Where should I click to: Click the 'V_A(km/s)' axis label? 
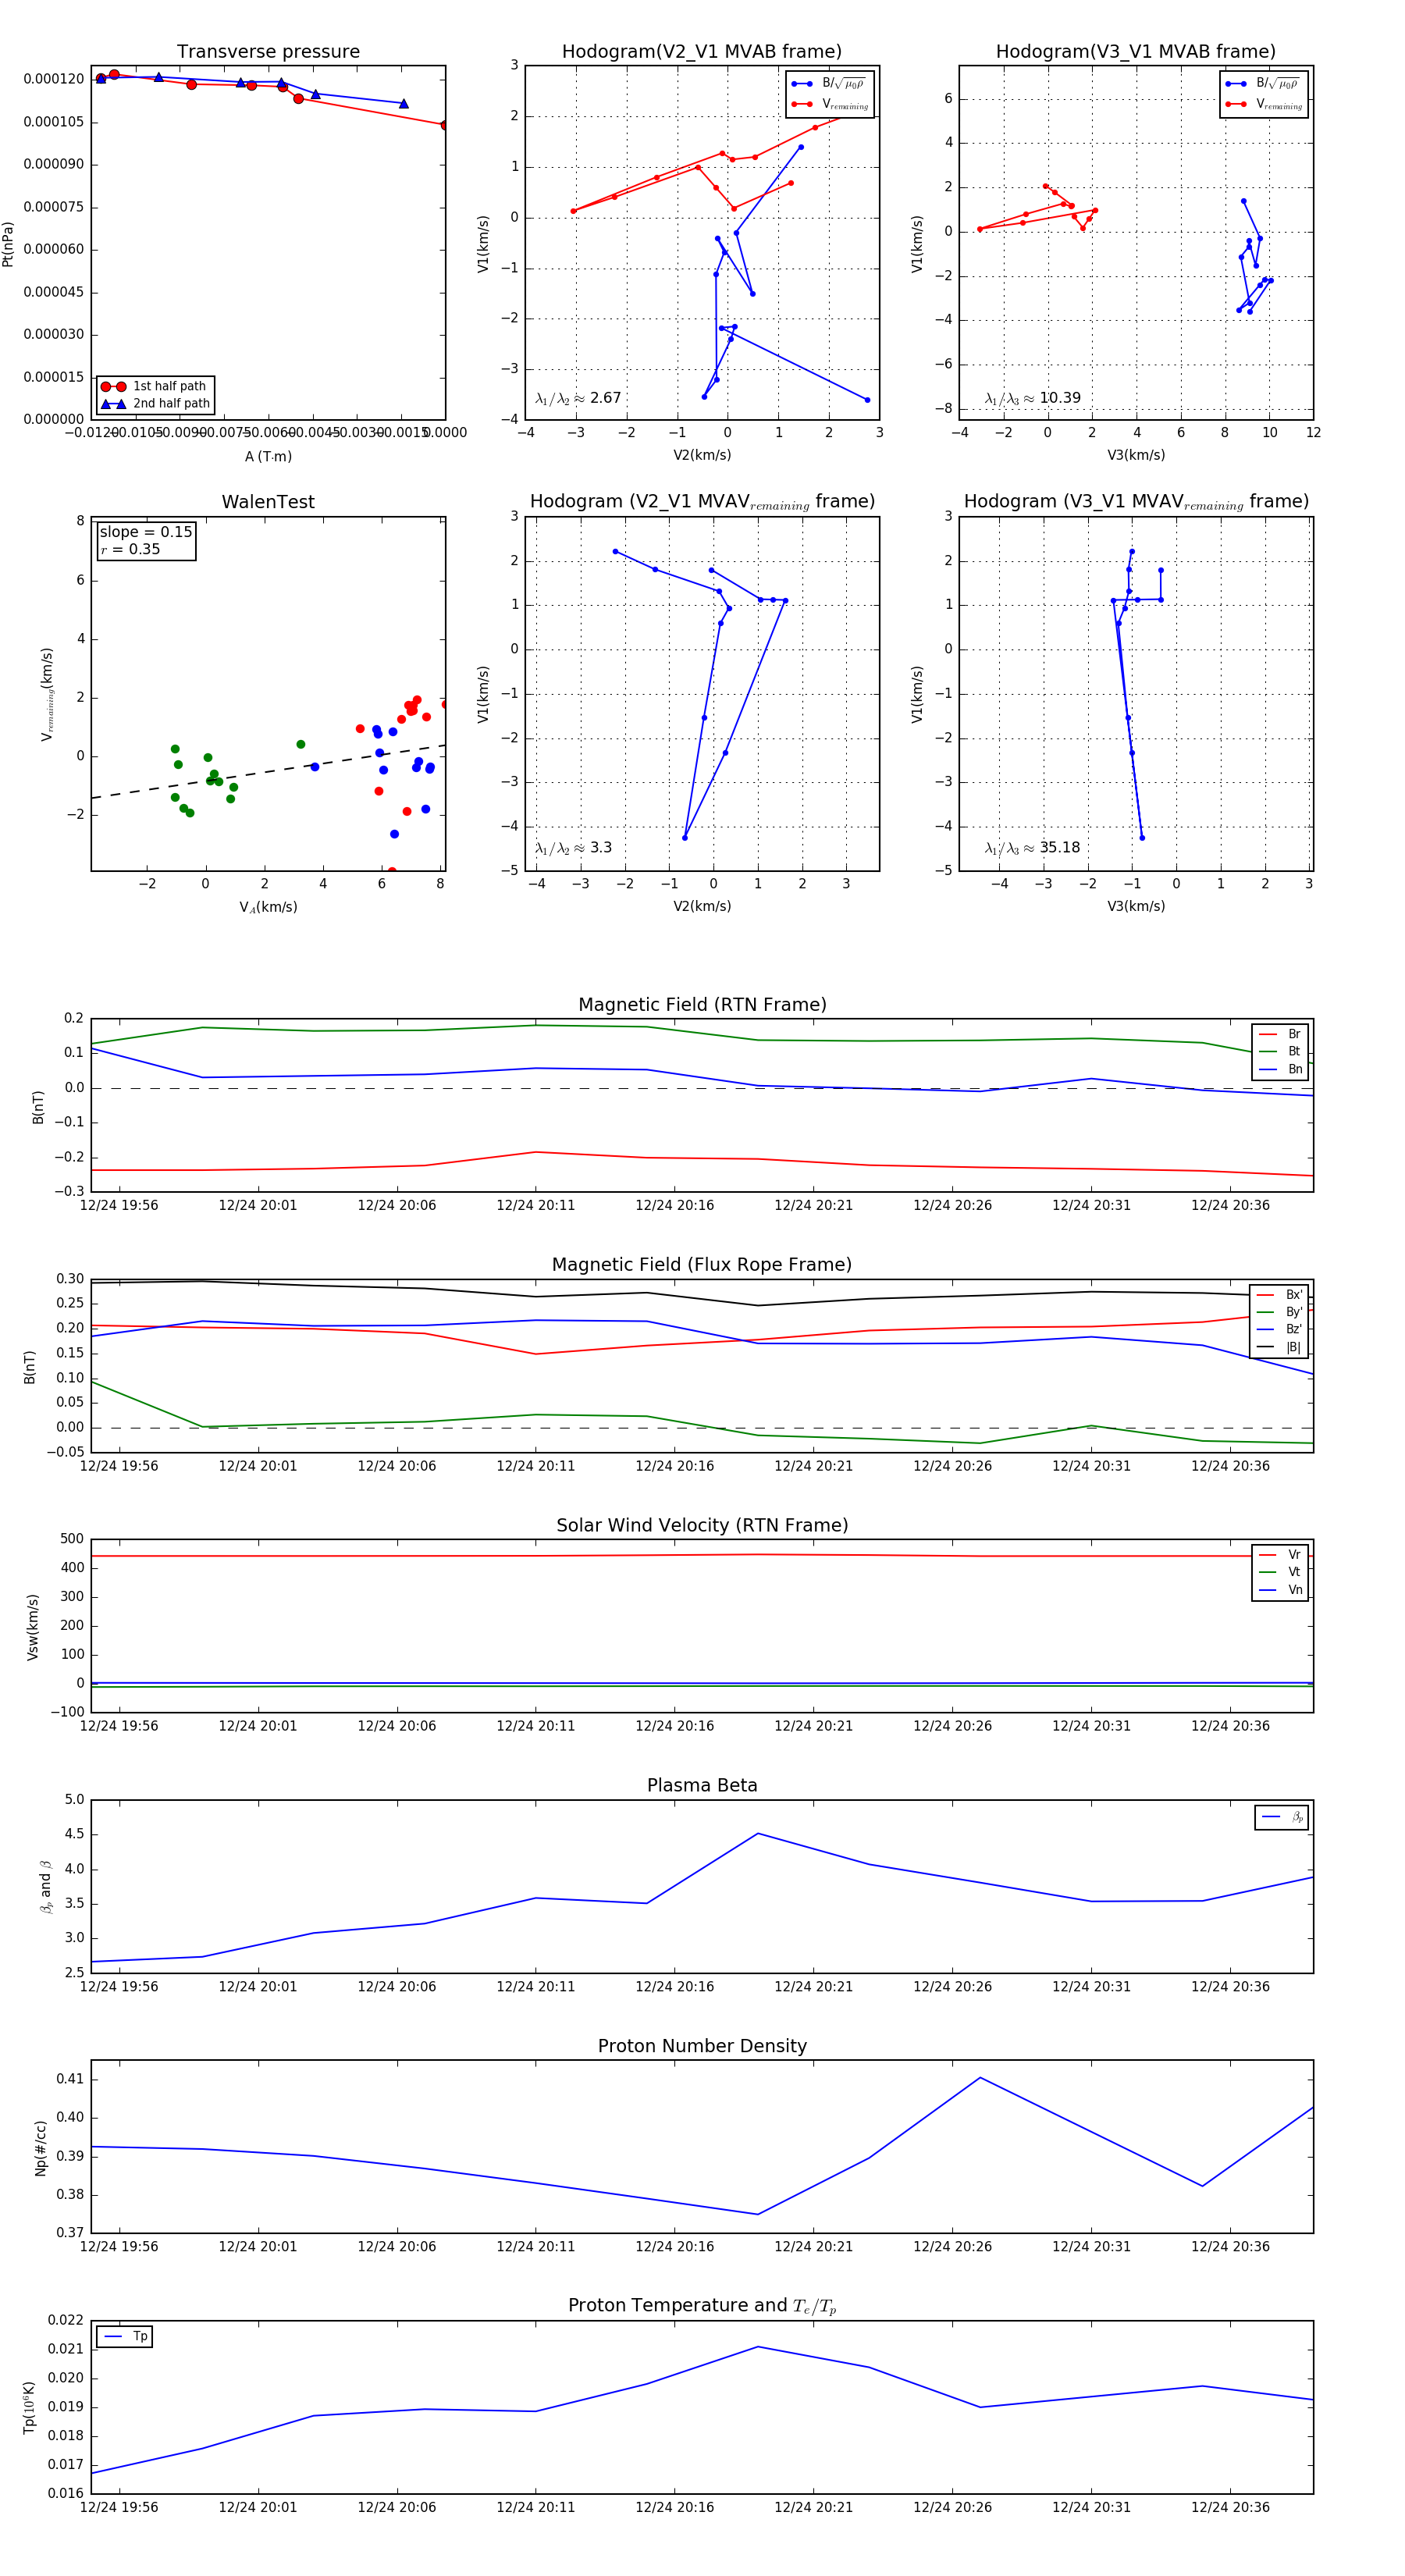[x=268, y=907]
